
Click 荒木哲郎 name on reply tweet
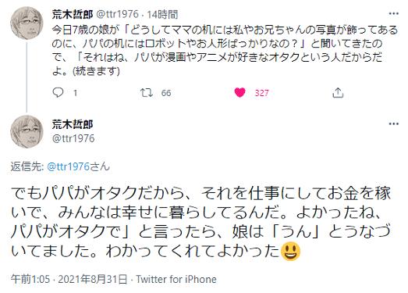click(73, 124)
